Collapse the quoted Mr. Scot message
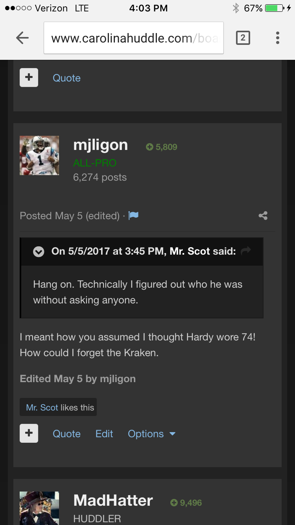 [39, 251]
